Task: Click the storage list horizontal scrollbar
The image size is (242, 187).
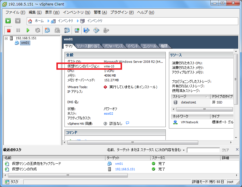Action: point(205,109)
